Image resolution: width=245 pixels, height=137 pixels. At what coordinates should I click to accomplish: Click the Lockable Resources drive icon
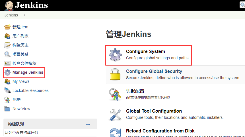7,90
